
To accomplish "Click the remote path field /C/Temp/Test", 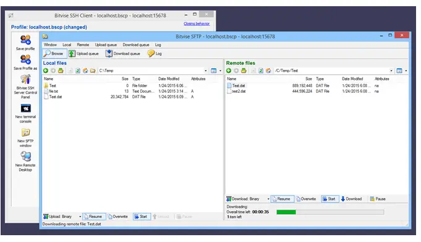I will 331,71.
